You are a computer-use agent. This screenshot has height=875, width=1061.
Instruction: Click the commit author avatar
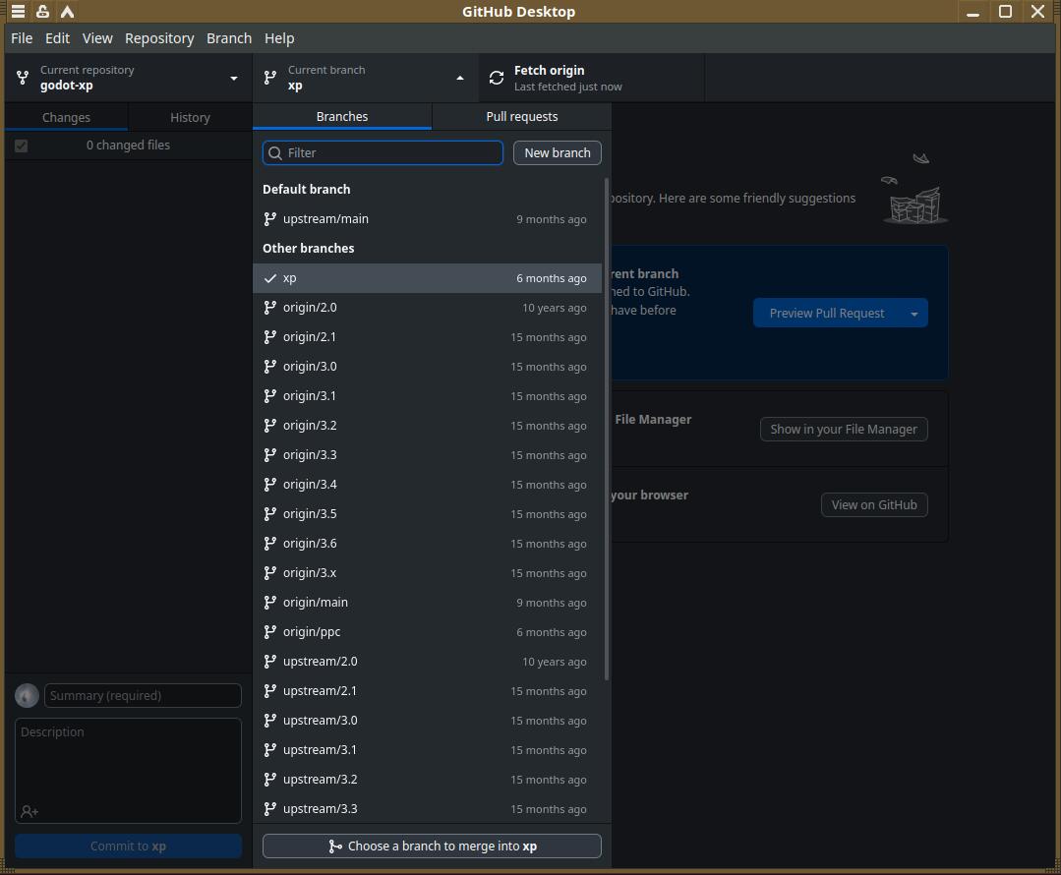point(28,696)
